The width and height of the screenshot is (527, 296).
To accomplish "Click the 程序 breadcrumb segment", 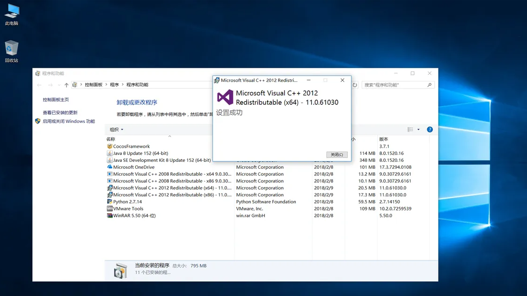I will [114, 85].
